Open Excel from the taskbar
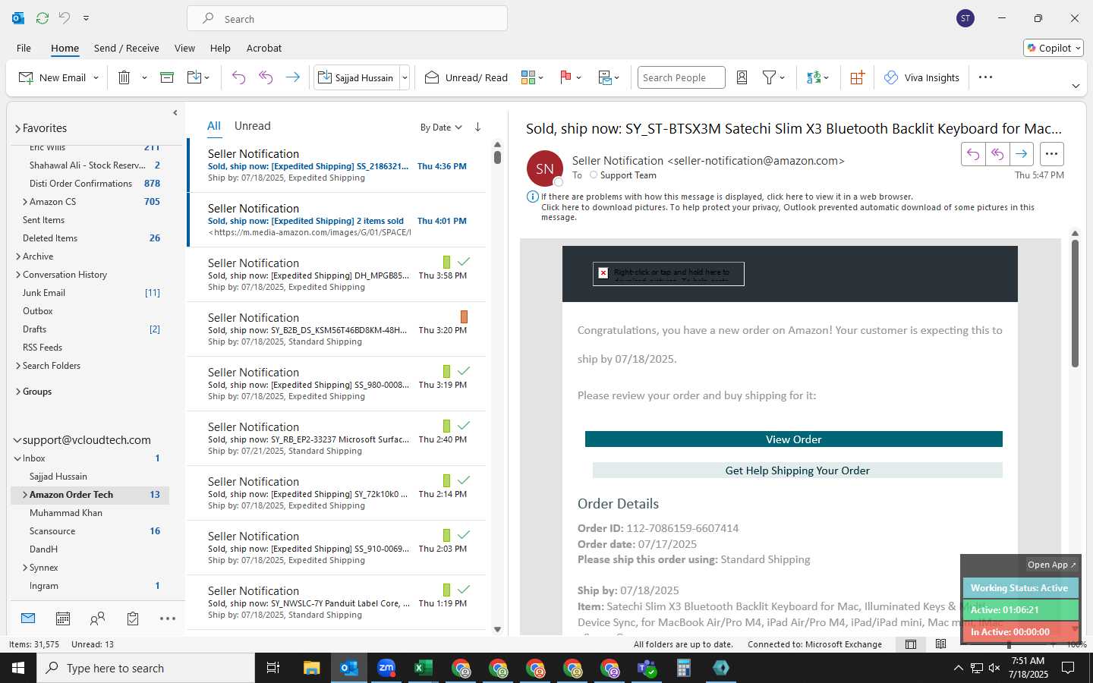 point(423,668)
